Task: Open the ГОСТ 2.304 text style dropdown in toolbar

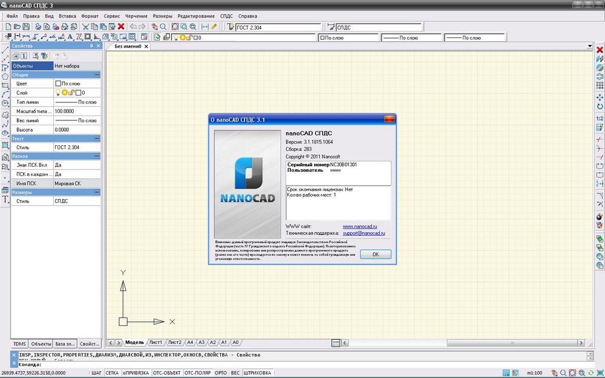Action: click(278, 27)
